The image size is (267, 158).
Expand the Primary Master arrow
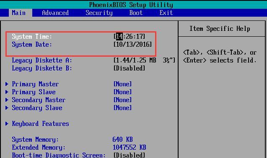click(7, 84)
